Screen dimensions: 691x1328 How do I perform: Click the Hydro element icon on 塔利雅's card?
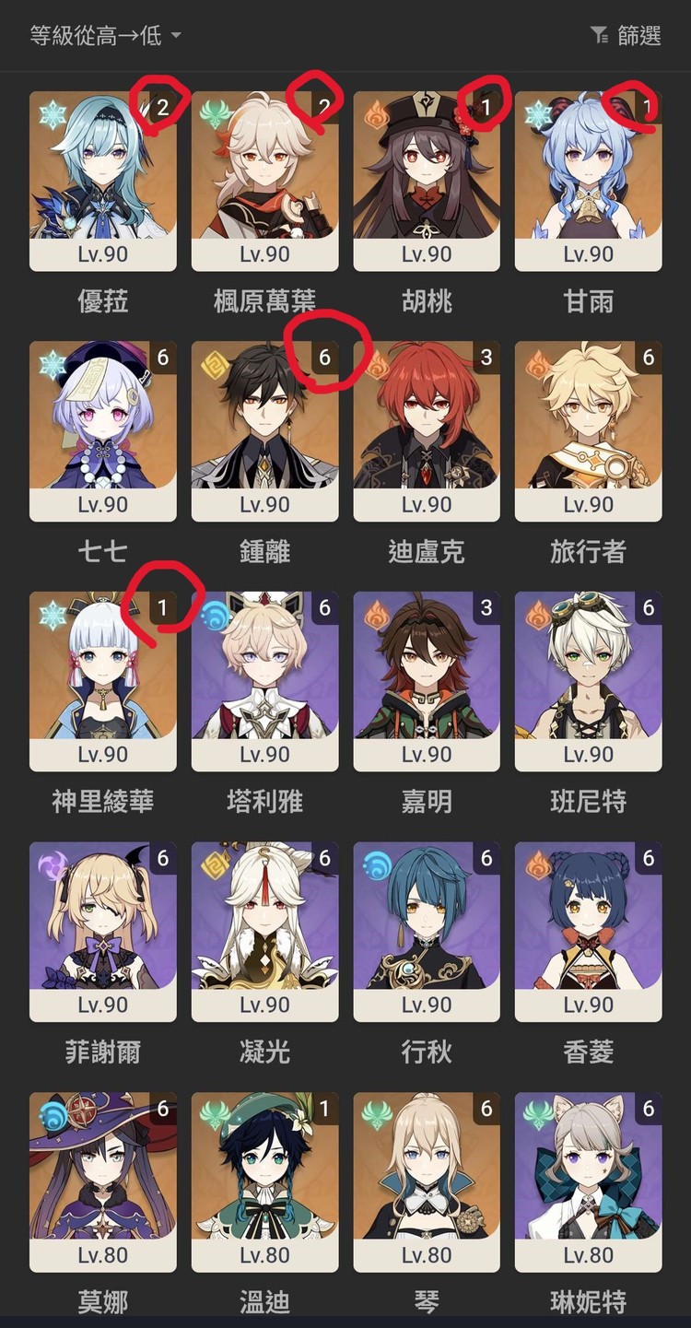(x=214, y=615)
